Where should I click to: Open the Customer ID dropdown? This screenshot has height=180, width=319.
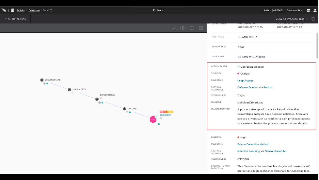click(x=295, y=10)
